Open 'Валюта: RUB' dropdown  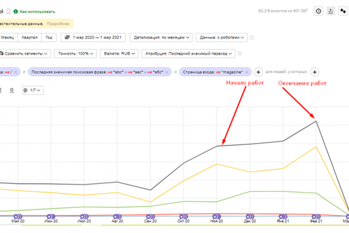click(119, 53)
